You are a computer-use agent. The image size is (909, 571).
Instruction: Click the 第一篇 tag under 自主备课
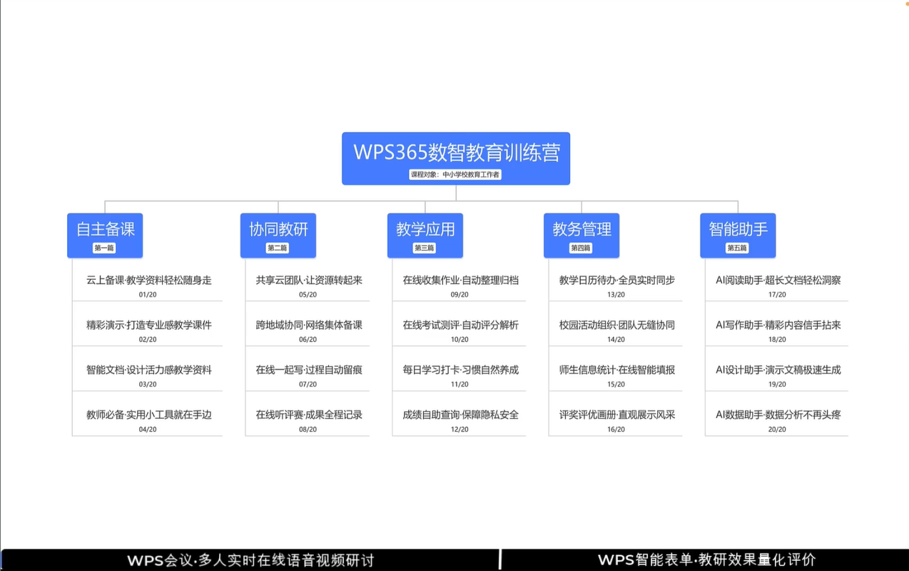pos(104,248)
